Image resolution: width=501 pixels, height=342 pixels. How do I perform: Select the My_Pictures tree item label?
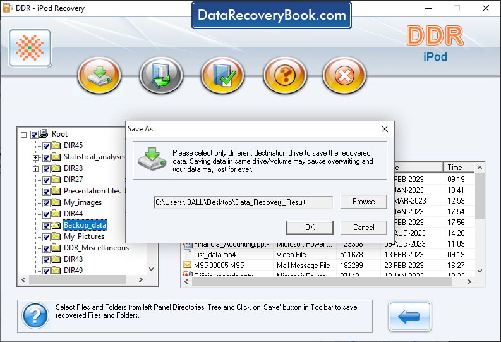click(84, 236)
